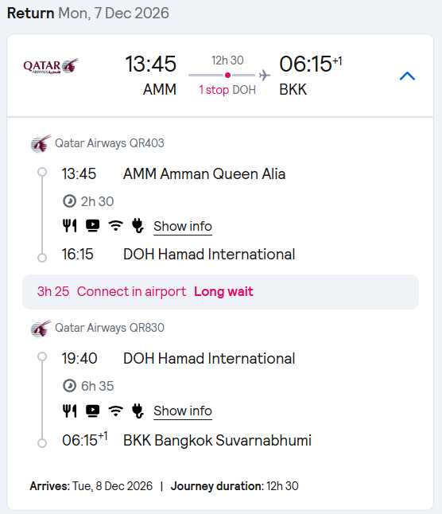Click the Wi-Fi icon for flight QR403
Viewport: 442px width, 514px height.
116,225
